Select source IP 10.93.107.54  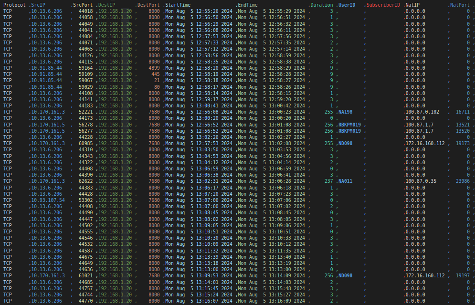48,200
